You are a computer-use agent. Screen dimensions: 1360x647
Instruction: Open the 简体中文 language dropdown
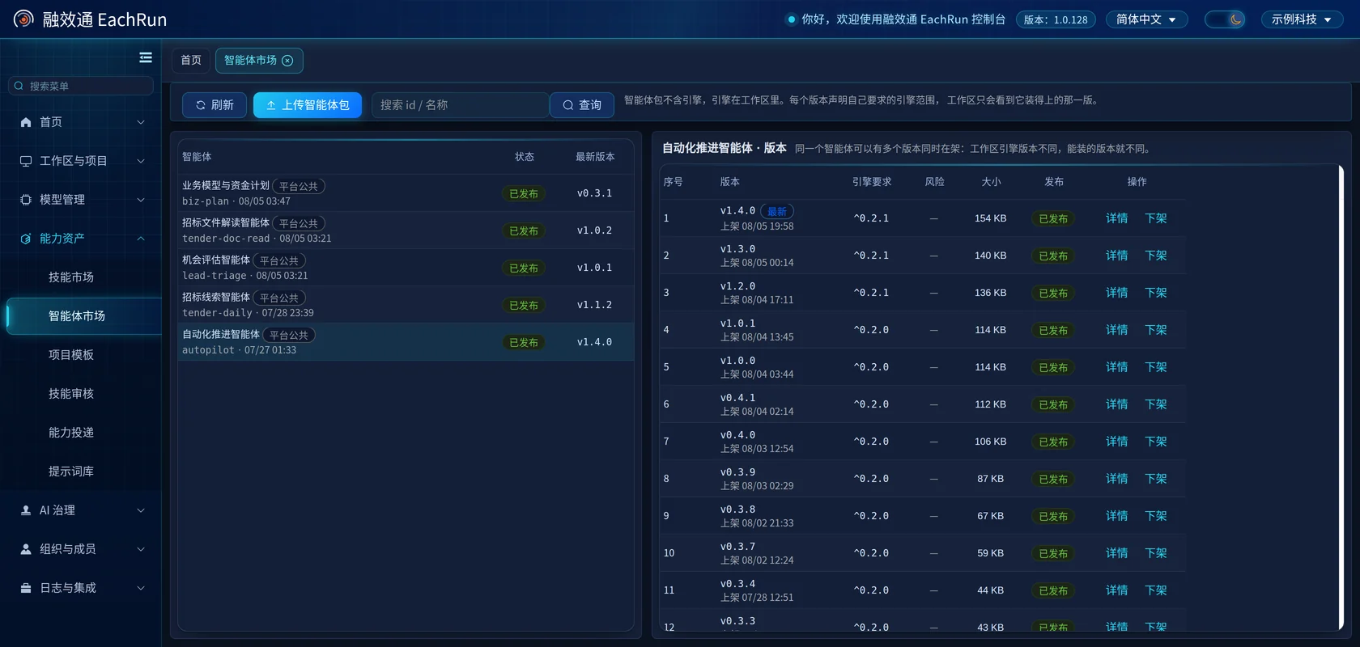click(1146, 19)
